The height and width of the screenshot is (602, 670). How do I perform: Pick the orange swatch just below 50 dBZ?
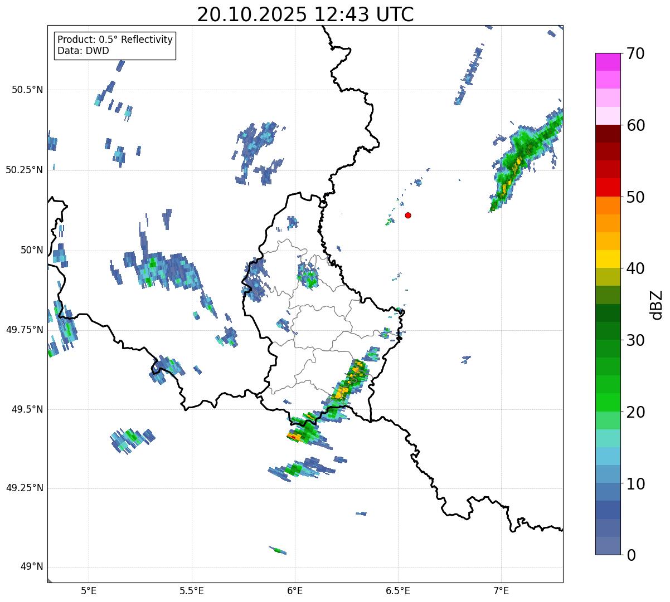click(x=608, y=205)
